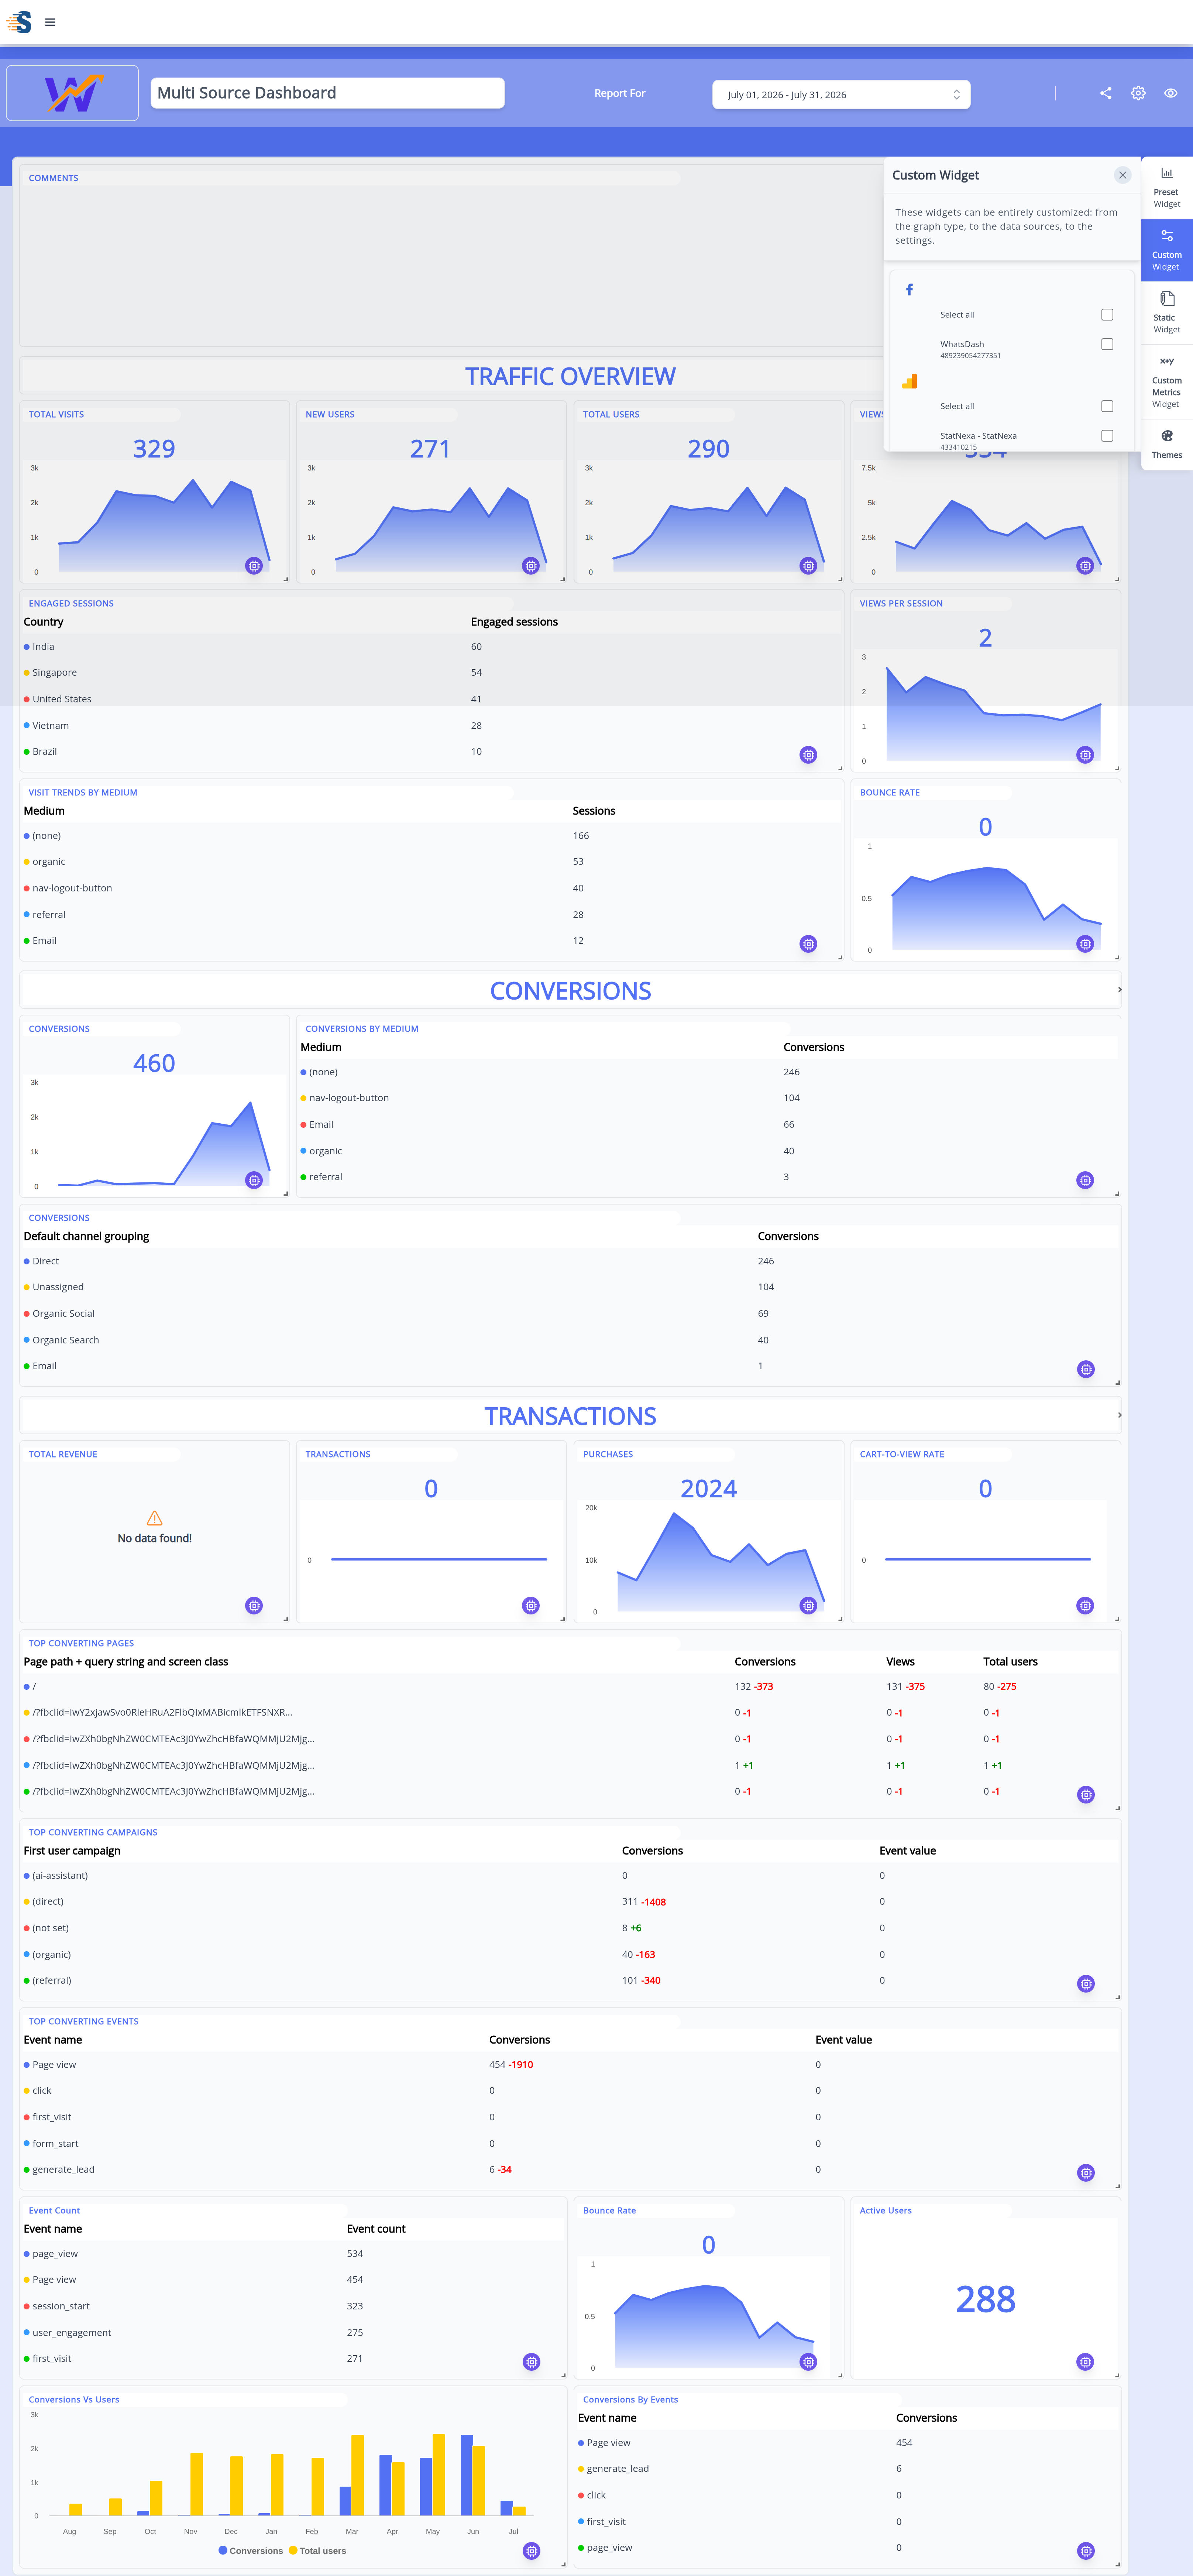This screenshot has height=2576, width=1193.
Task: Click the share icon in header
Action: click(1106, 93)
